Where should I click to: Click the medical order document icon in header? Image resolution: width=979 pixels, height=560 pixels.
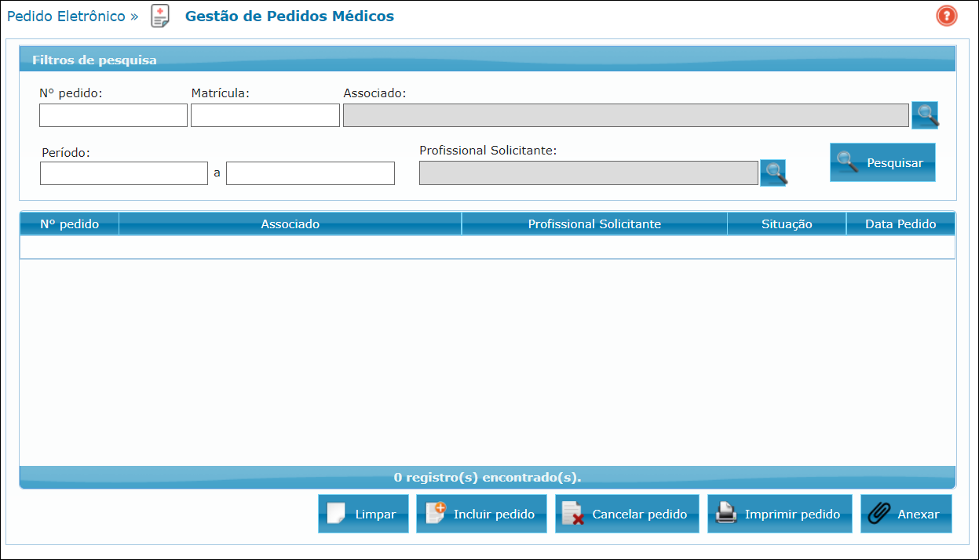point(160,16)
